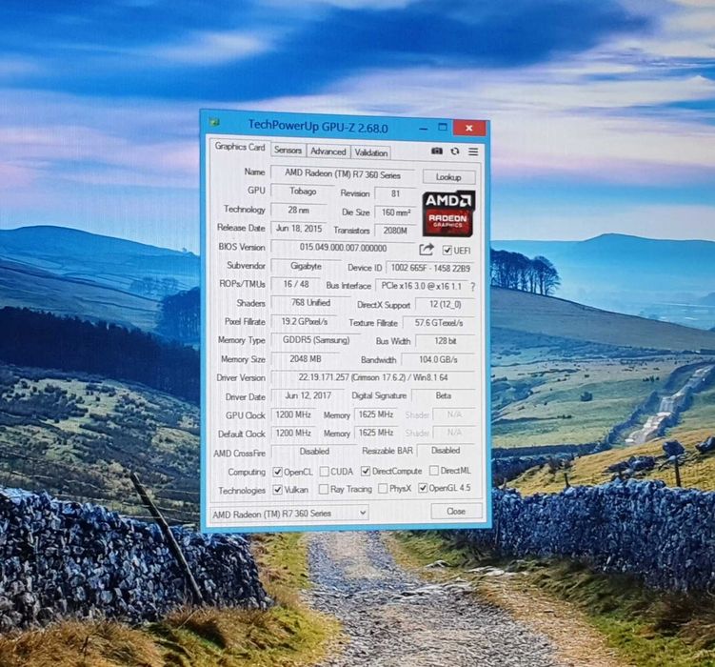Take a screenshot with the camera icon

[x=437, y=151]
